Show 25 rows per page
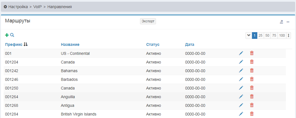This screenshot has width=296, height=118. (260, 36)
